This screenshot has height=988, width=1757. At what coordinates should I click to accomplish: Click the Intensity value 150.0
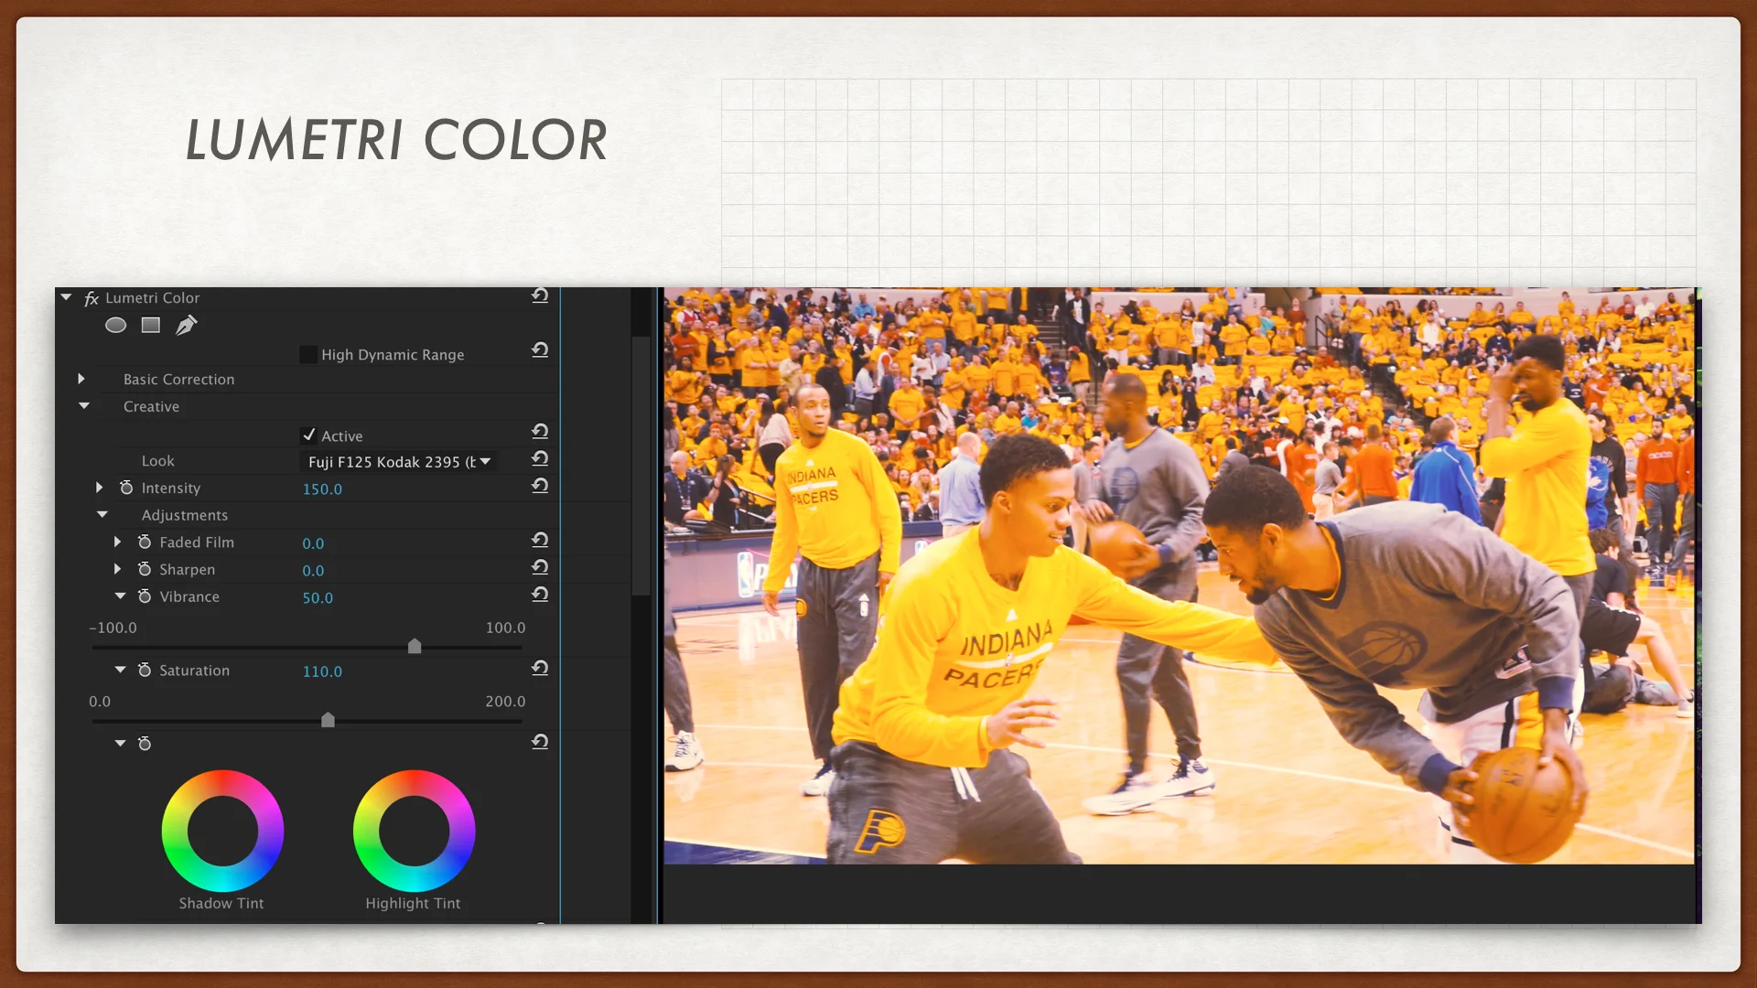click(322, 489)
